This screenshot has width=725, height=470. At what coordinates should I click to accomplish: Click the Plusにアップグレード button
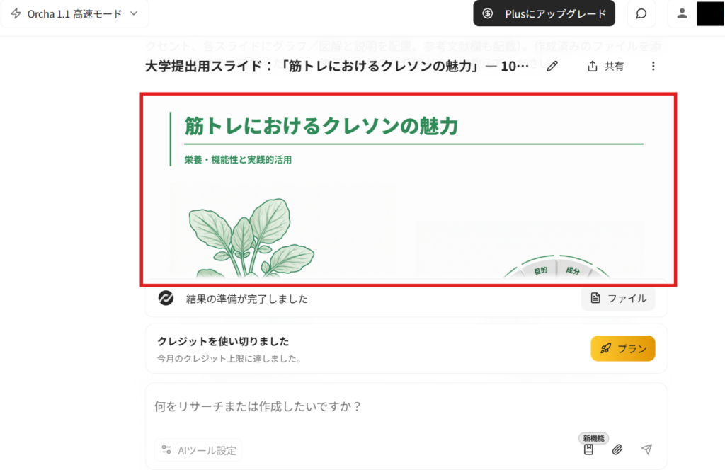pos(544,13)
